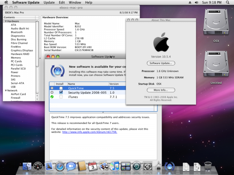Click the restart-required icon beside QuickTime
This screenshot has height=175, width=234.
point(52,88)
